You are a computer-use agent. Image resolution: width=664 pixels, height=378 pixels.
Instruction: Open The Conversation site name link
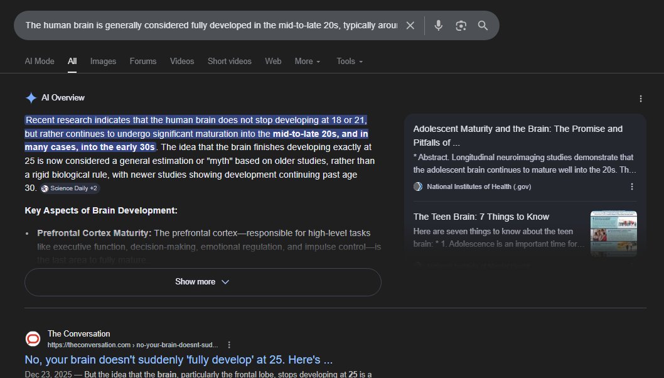(x=79, y=334)
